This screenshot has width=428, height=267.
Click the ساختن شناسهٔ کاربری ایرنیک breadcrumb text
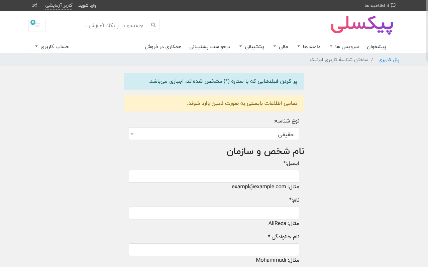point(339,60)
